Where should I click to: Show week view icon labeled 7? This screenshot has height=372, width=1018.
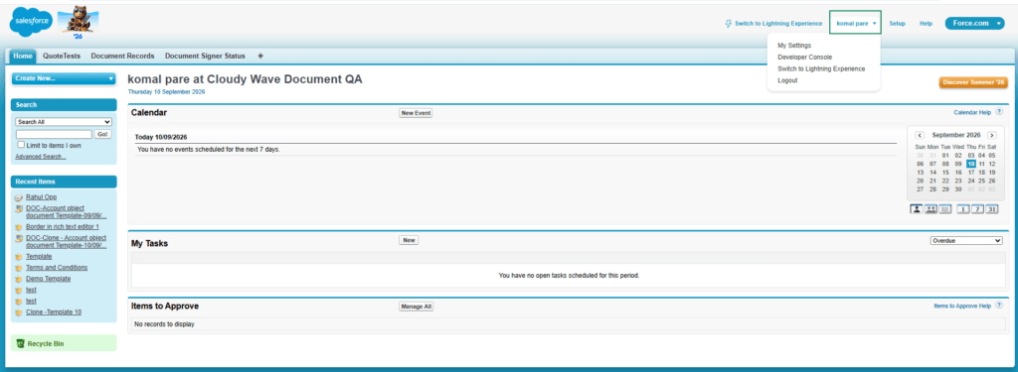[x=978, y=208]
